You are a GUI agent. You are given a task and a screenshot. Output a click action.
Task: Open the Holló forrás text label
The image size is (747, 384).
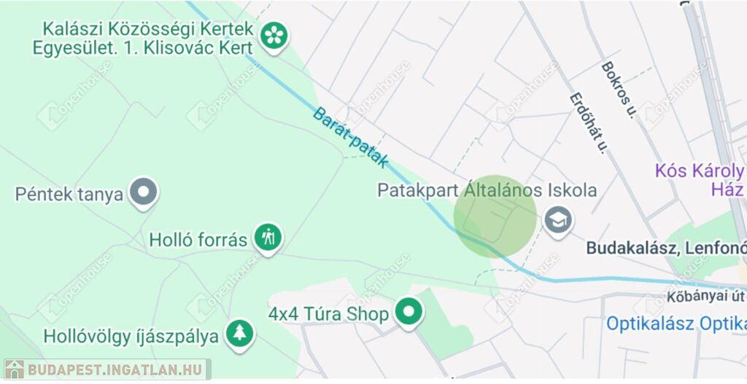tap(198, 240)
